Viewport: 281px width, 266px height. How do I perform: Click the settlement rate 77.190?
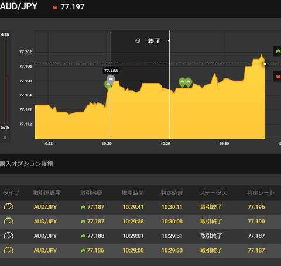tap(256, 222)
